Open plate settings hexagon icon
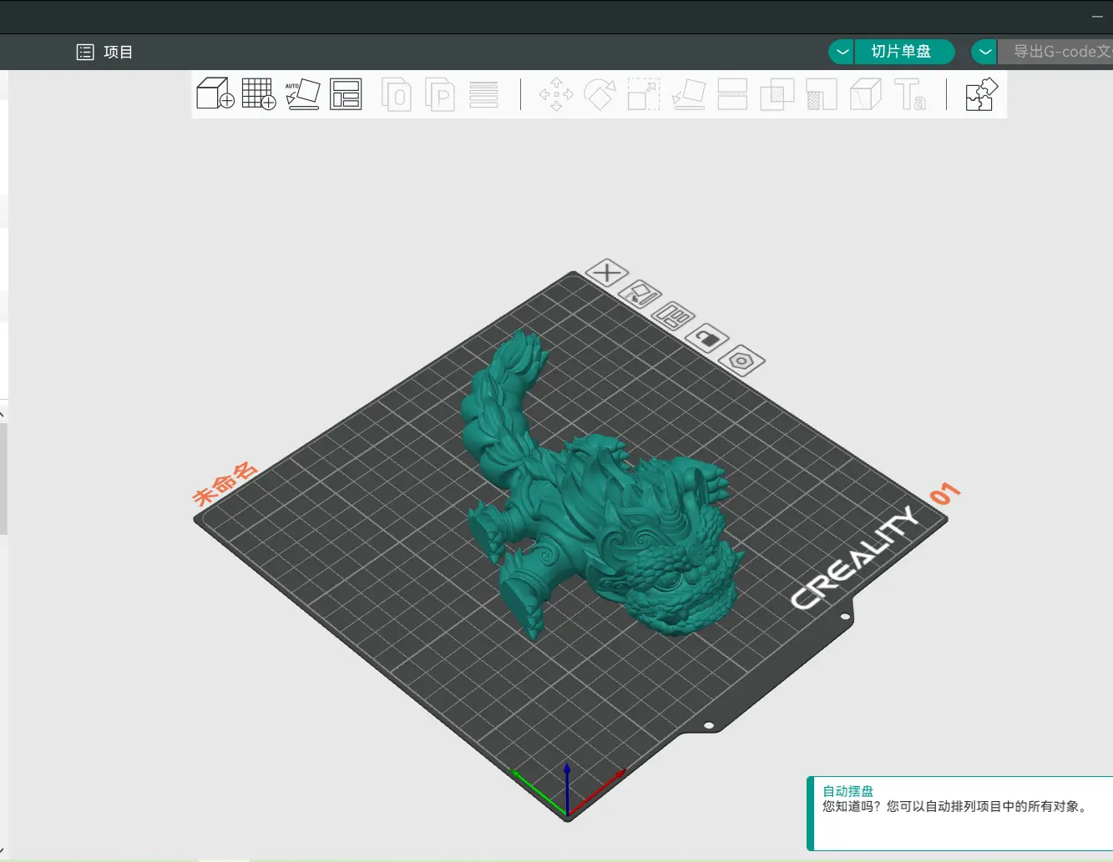The width and height of the screenshot is (1113, 862). (x=741, y=361)
